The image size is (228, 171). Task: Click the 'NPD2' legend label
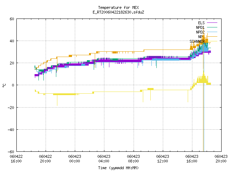click(x=200, y=32)
